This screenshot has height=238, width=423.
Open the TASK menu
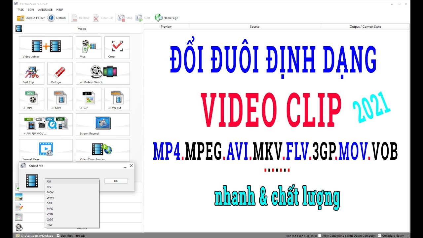[x=20, y=10]
